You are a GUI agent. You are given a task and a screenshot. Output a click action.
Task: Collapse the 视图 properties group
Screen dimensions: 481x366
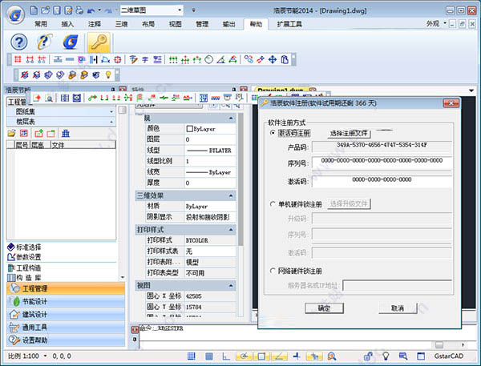(x=231, y=285)
